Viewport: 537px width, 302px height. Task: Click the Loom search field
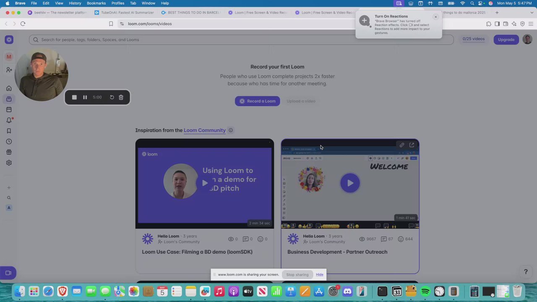point(241,39)
